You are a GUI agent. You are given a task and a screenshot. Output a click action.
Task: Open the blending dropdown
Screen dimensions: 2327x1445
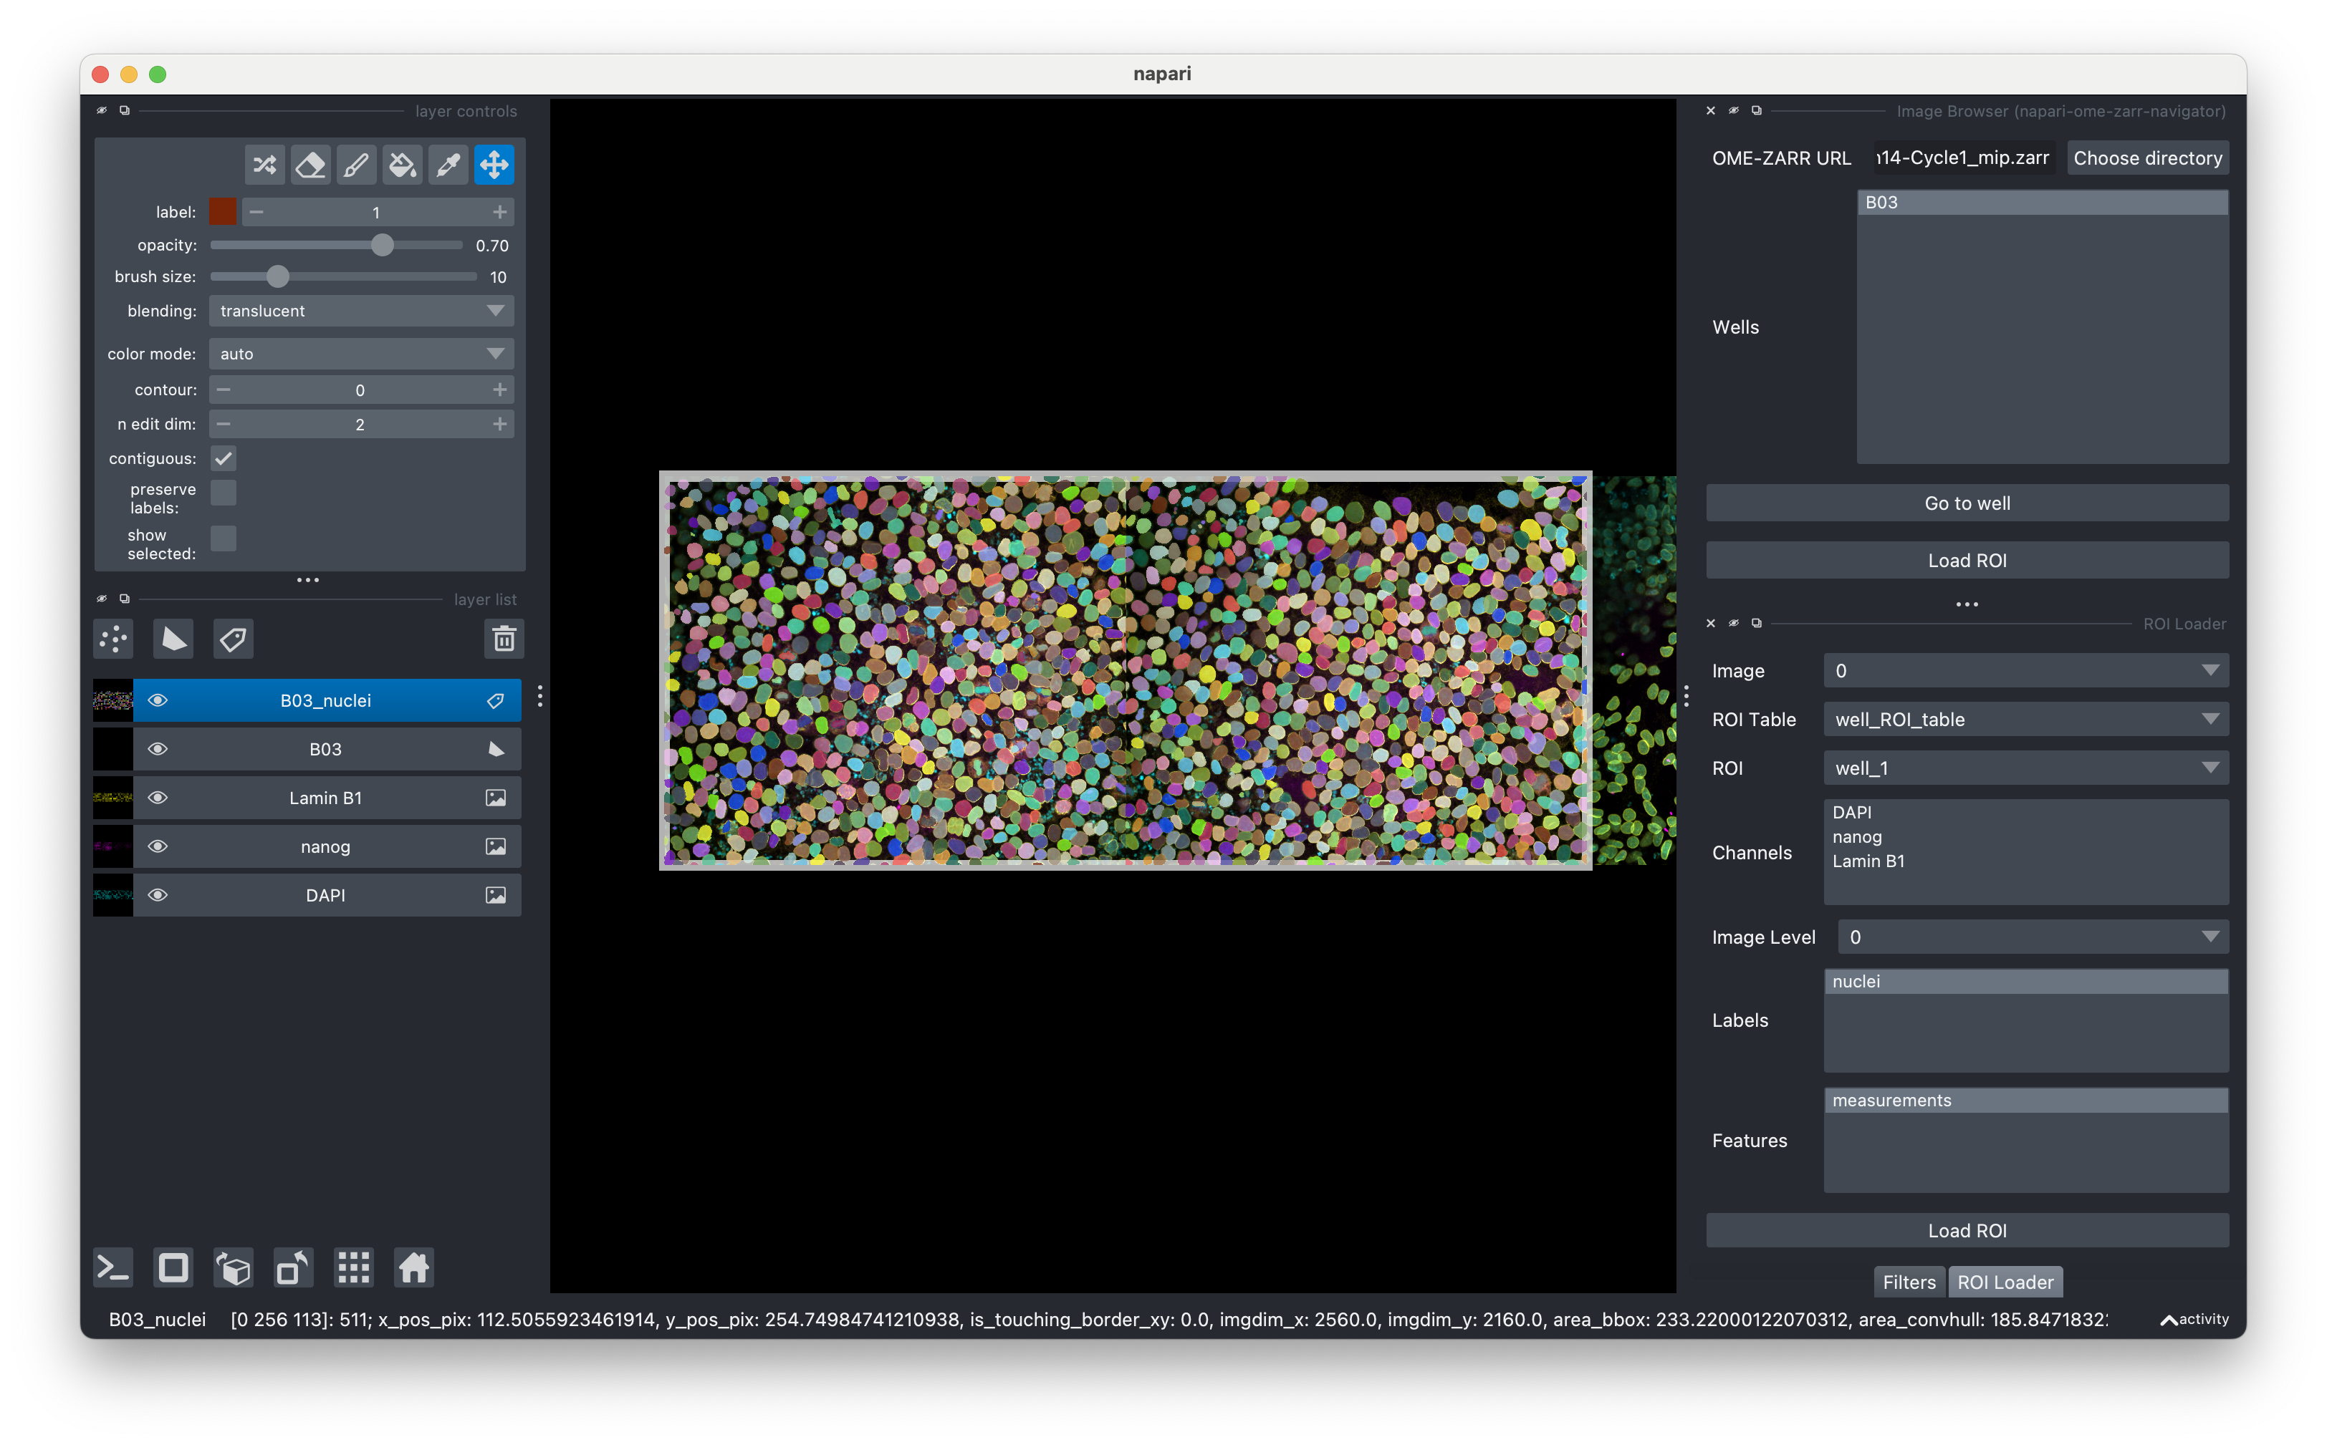[x=361, y=311]
